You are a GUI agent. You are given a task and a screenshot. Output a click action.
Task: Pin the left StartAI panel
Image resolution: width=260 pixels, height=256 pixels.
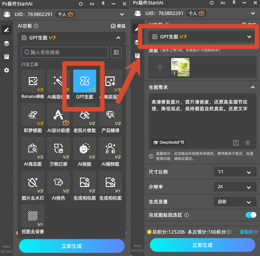pos(103,3)
